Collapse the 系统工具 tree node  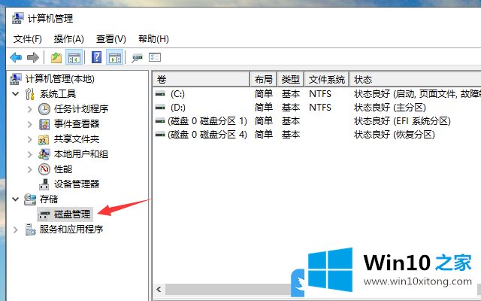tap(16, 94)
